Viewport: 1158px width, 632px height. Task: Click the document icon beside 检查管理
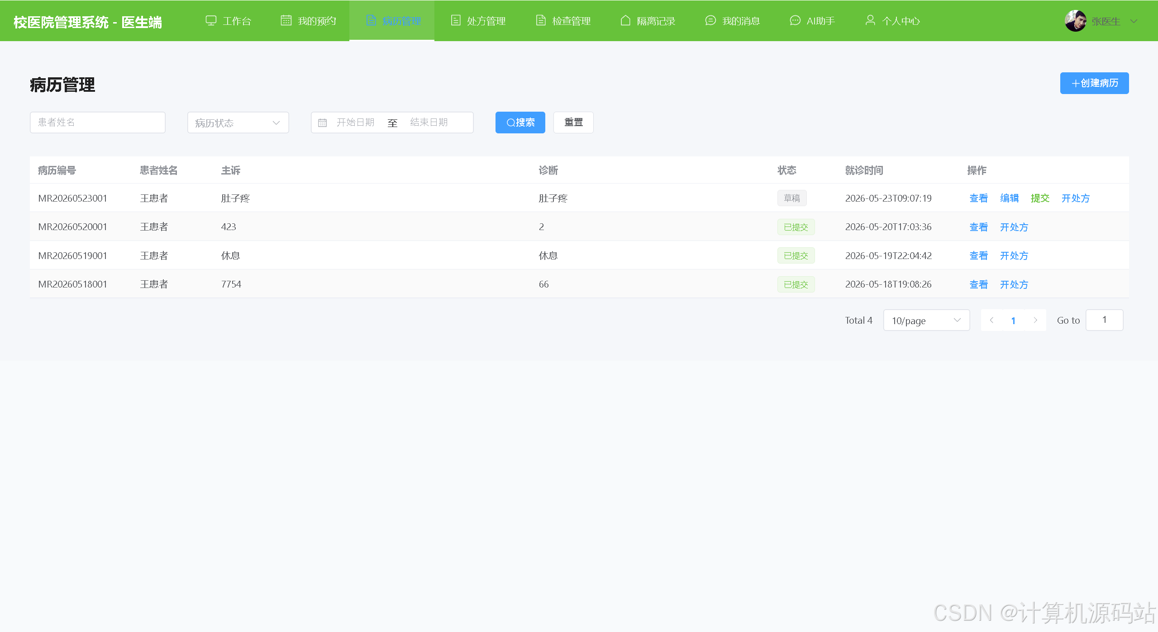[541, 21]
